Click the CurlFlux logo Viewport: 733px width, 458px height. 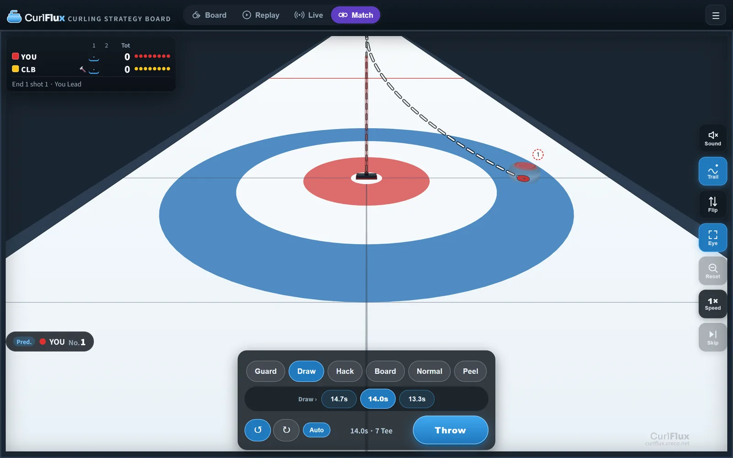tap(36, 17)
